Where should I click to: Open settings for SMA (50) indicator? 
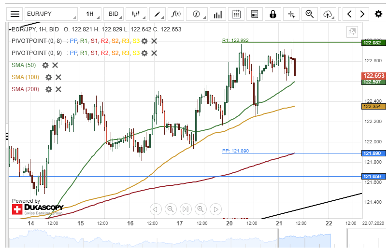coord(45,65)
